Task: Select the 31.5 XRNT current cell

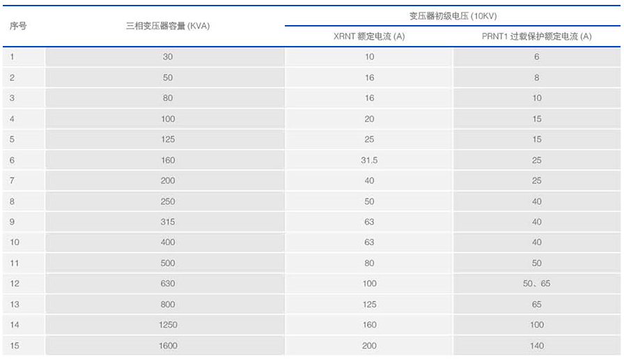Action: pos(369,160)
